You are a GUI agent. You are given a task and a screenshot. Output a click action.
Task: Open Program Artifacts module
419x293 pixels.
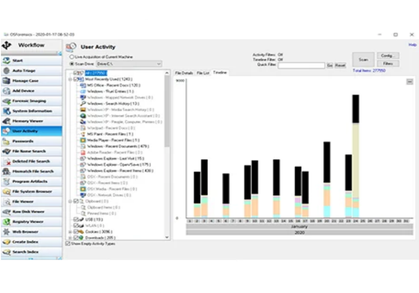coord(31,182)
